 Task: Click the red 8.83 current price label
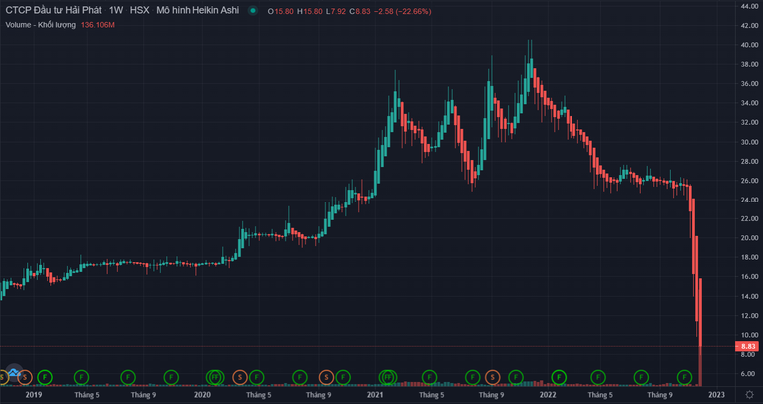[x=748, y=346]
